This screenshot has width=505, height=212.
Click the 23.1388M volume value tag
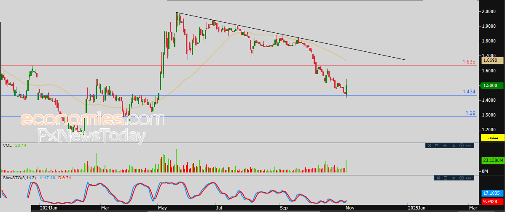492,160
